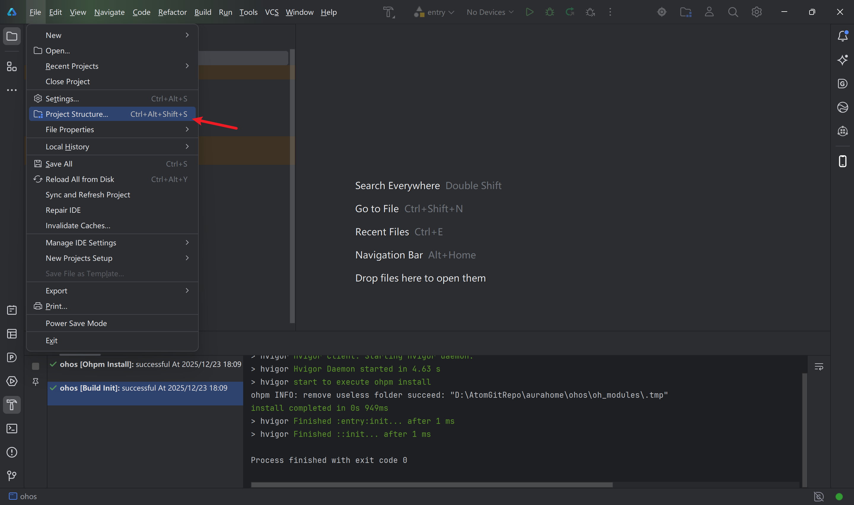The width and height of the screenshot is (854, 505).
Task: Click the Search Everywhere magnifier icon
Action: [x=733, y=12]
